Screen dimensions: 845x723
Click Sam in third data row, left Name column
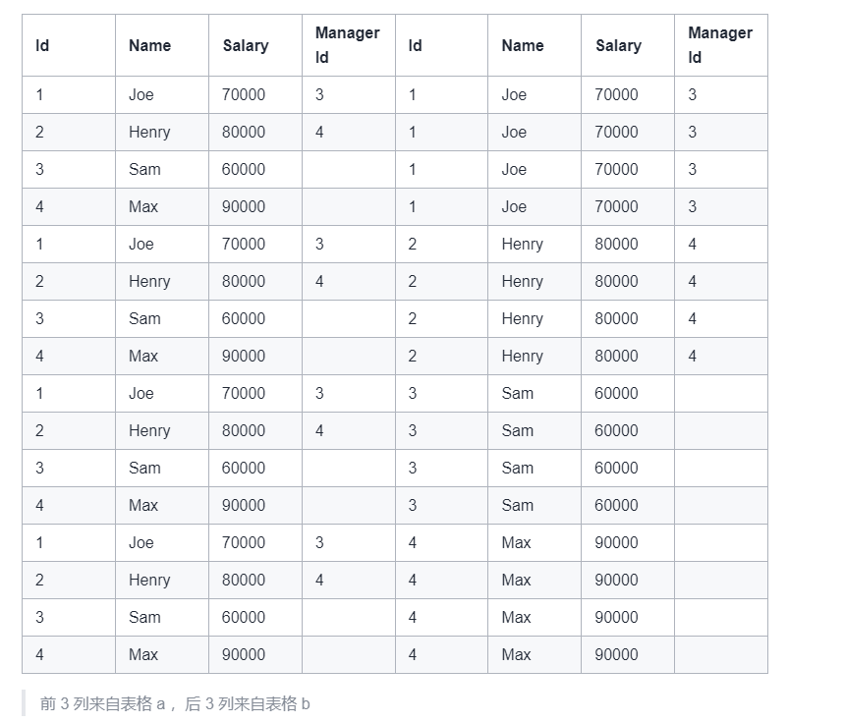pos(144,170)
